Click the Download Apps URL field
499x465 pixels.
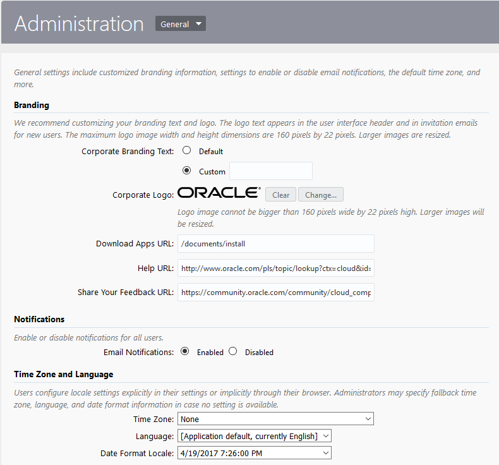[x=276, y=244]
